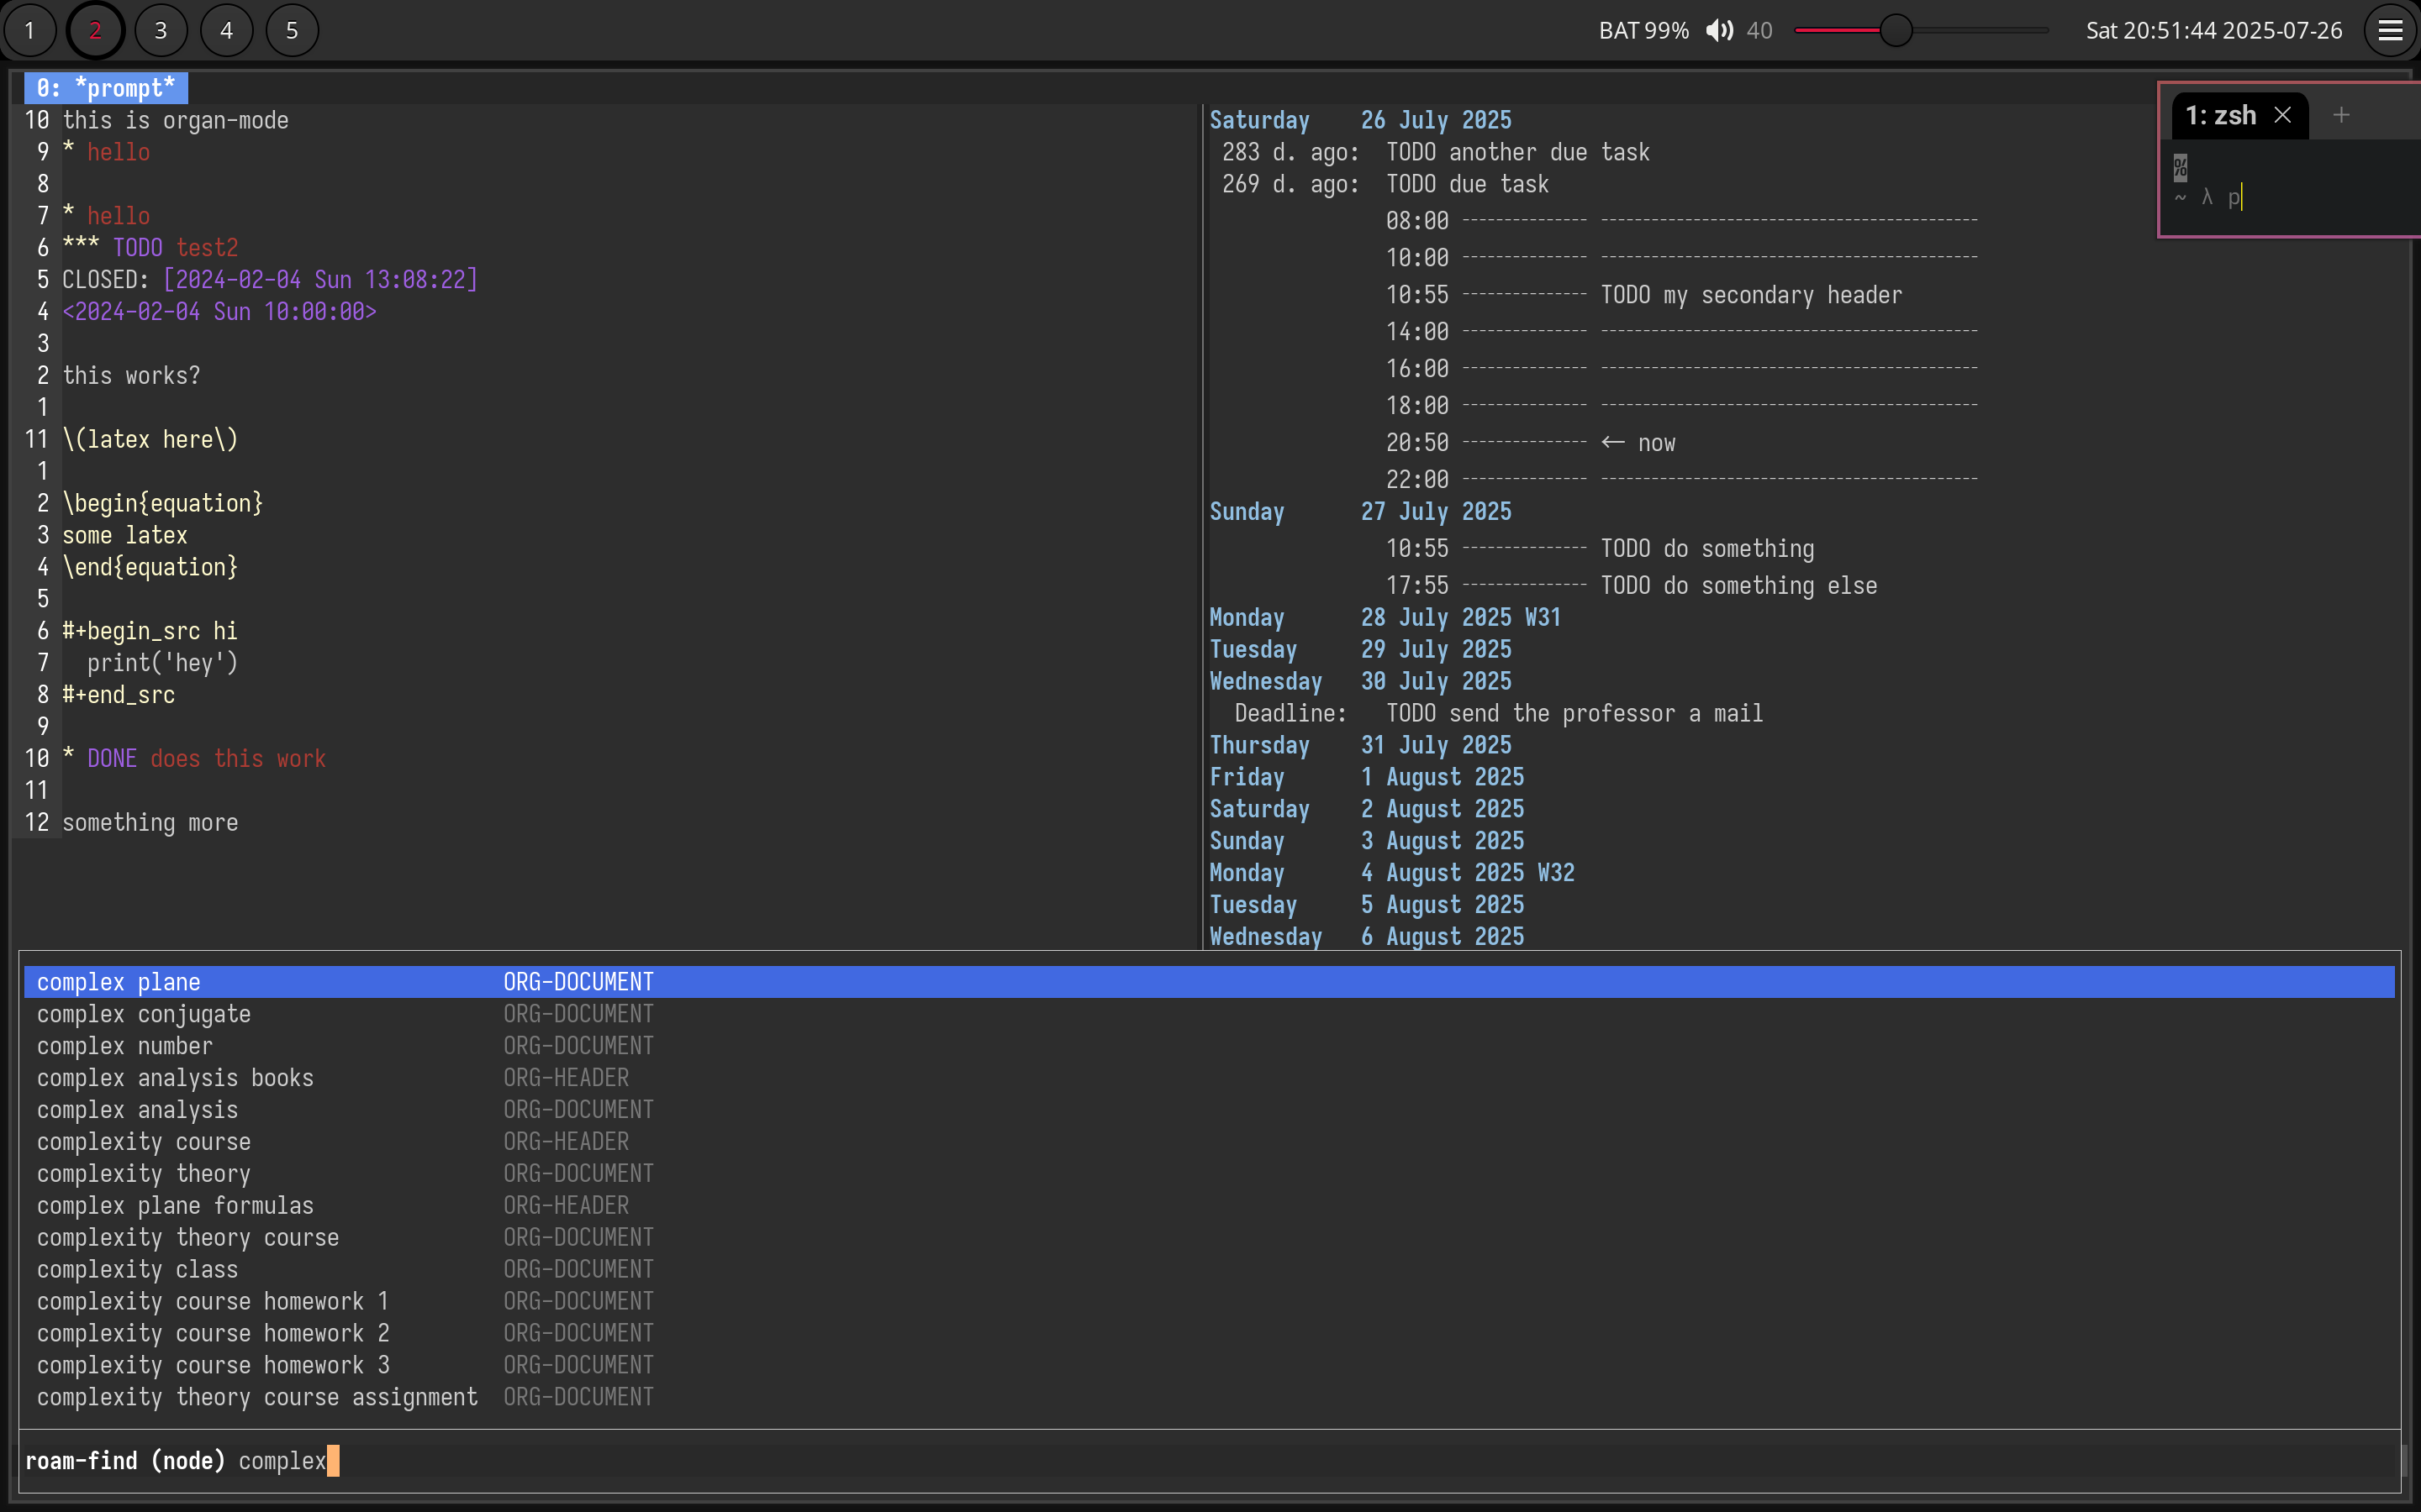Choose 'complexity theory course assignment' candidate
This screenshot has height=1512, width=2421.
click(x=257, y=1397)
